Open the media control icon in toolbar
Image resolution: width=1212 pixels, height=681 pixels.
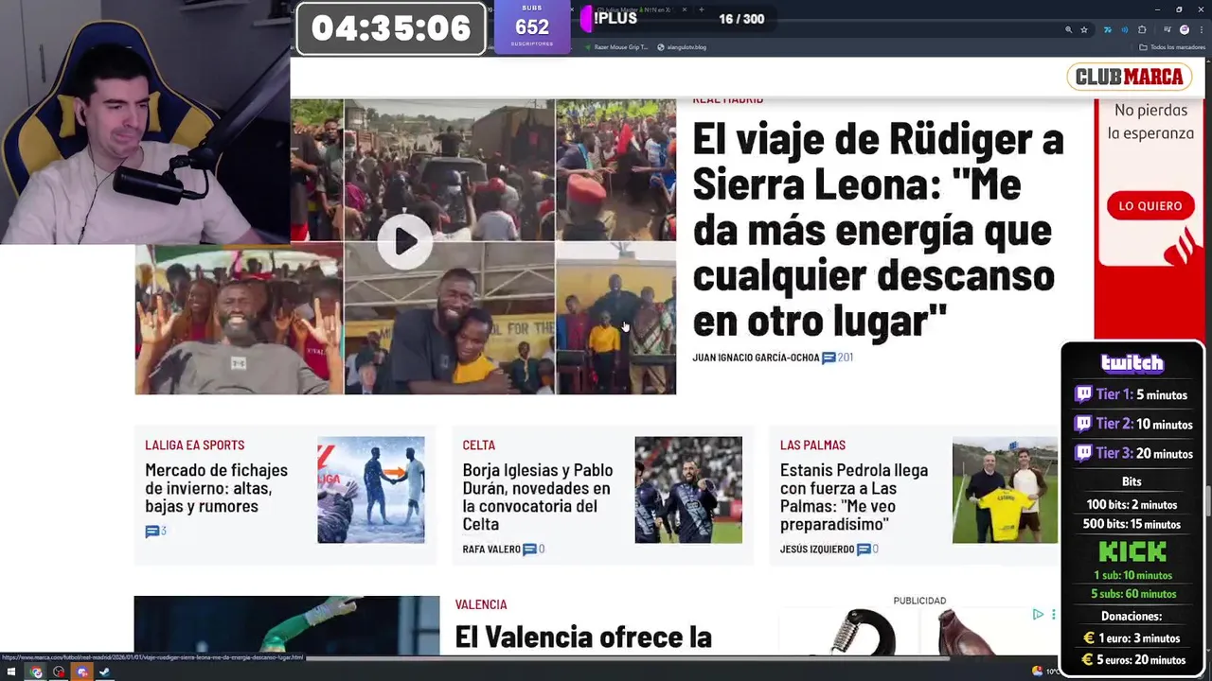[1167, 30]
